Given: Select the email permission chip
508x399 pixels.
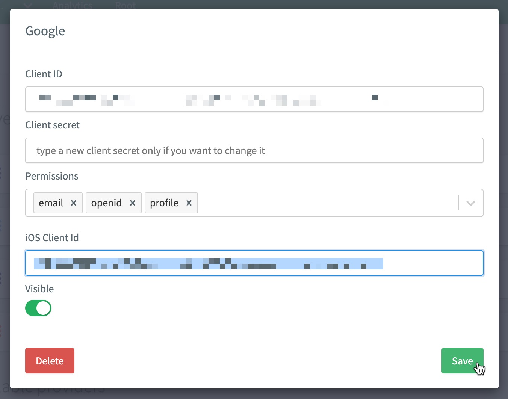Looking at the screenshot, I should click(x=51, y=203).
